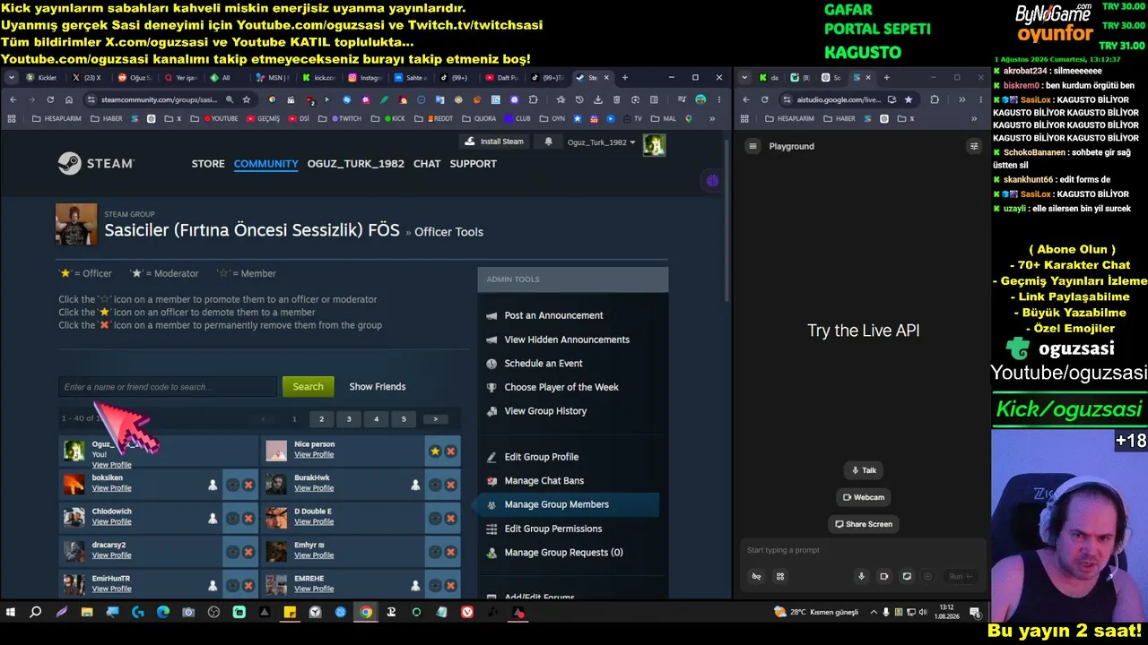This screenshot has width=1148, height=645.
Task: Promote Emhyr with the star icon
Action: [435, 552]
